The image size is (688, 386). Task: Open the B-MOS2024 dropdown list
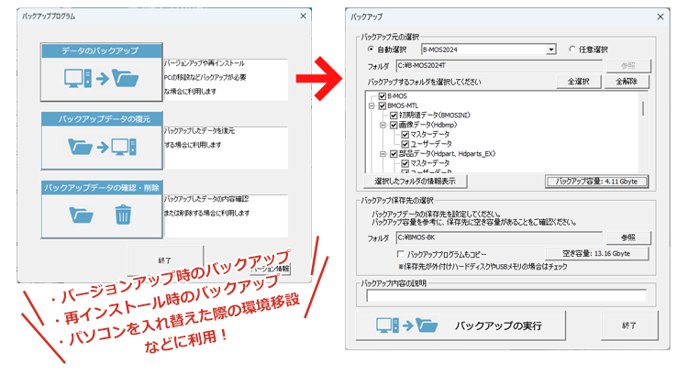click(551, 50)
